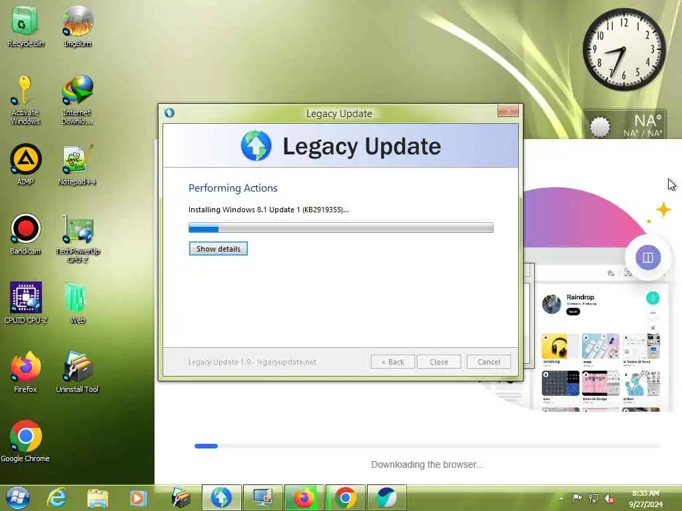Open the Windows Start button
This screenshot has width=682, height=511.
[x=17, y=498]
